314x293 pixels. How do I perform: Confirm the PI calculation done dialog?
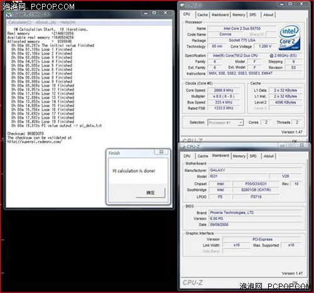click(x=150, y=193)
